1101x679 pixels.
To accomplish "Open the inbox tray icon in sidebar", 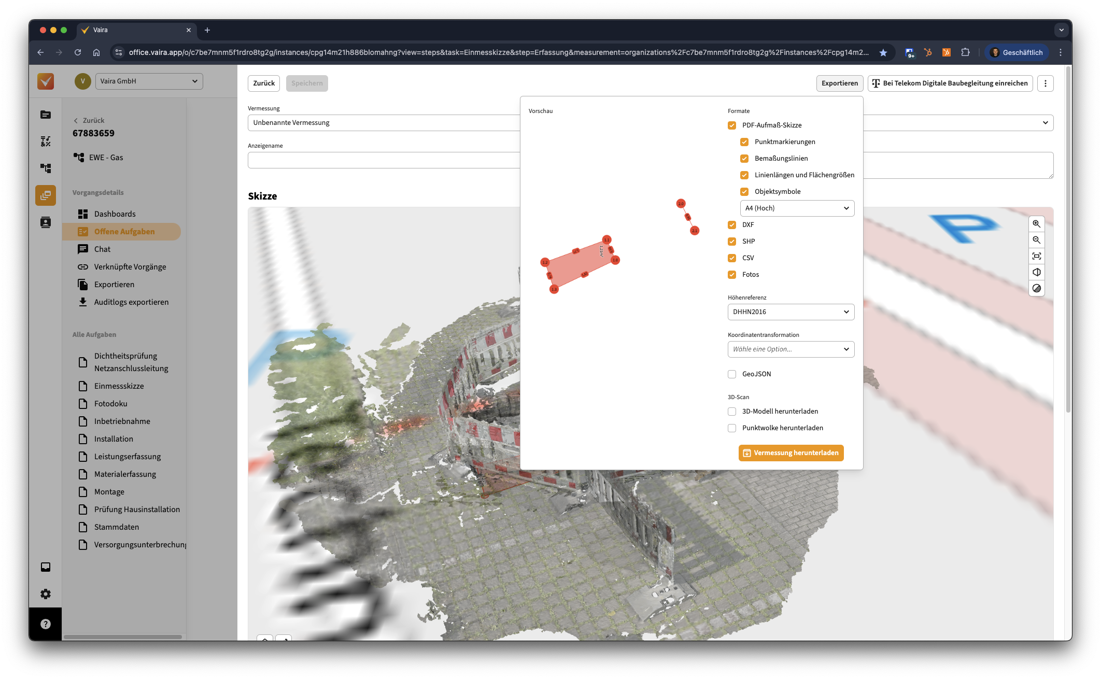I will coord(46,567).
